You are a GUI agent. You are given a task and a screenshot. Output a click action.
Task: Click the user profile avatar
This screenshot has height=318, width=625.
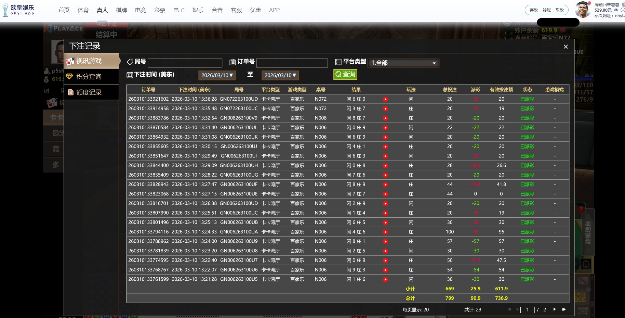coord(583,10)
